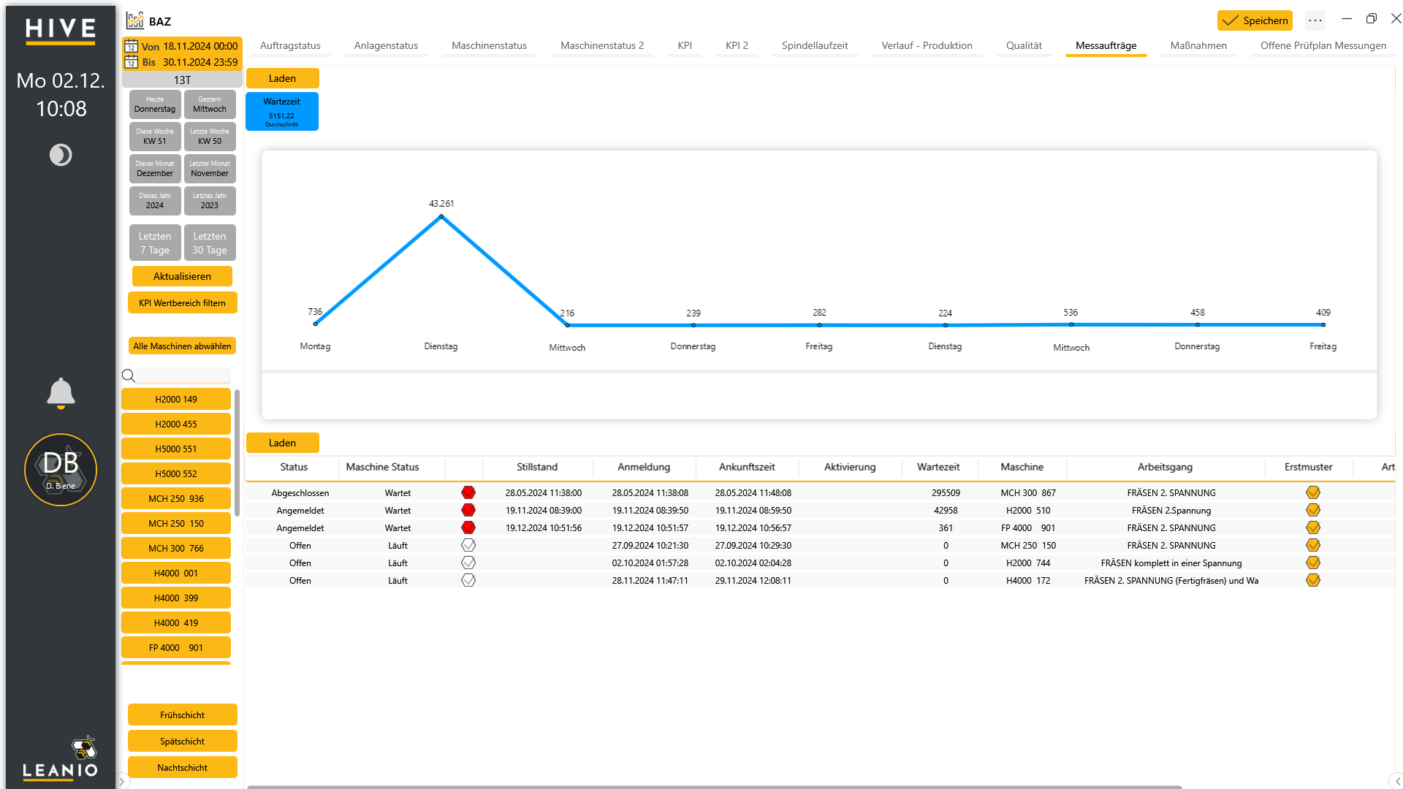Open D. Biene user profile avatar
The height and width of the screenshot is (789, 1403).
click(x=61, y=470)
